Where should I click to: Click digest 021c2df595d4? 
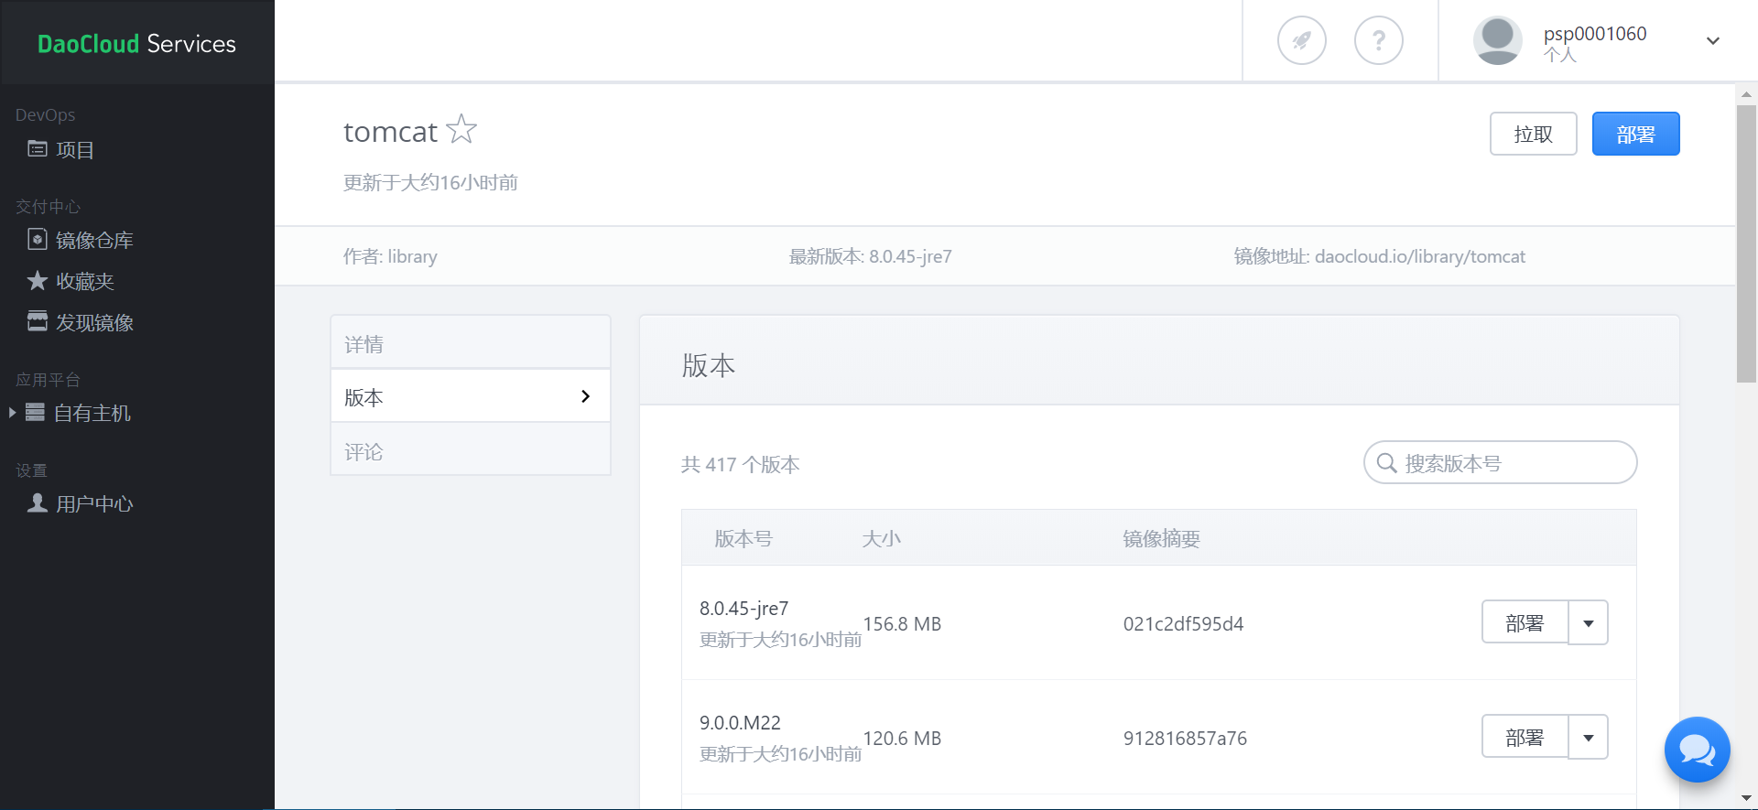click(1183, 624)
